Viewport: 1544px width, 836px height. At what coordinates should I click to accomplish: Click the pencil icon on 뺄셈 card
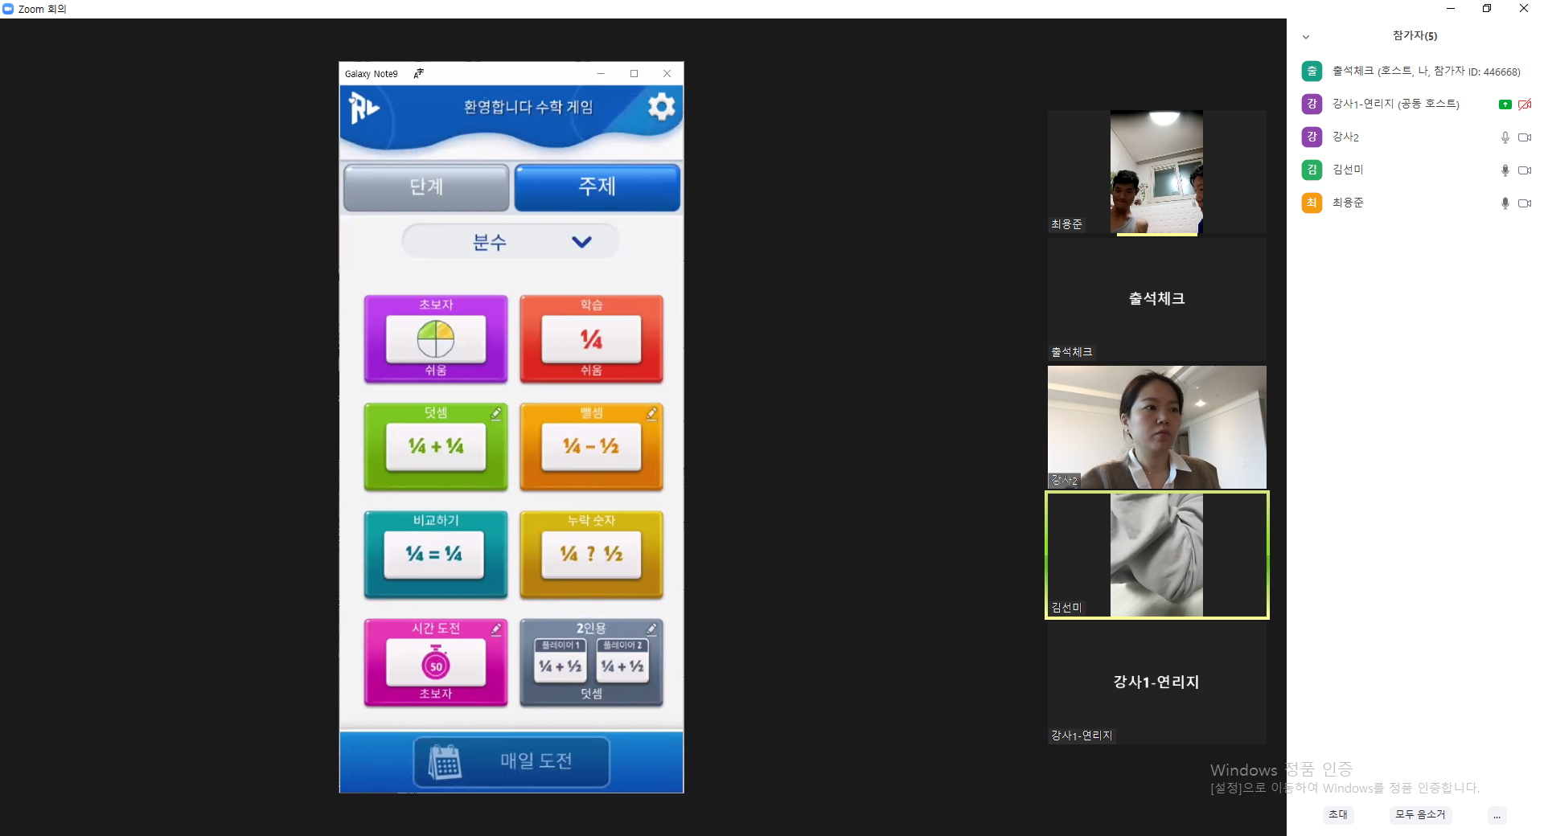651,413
